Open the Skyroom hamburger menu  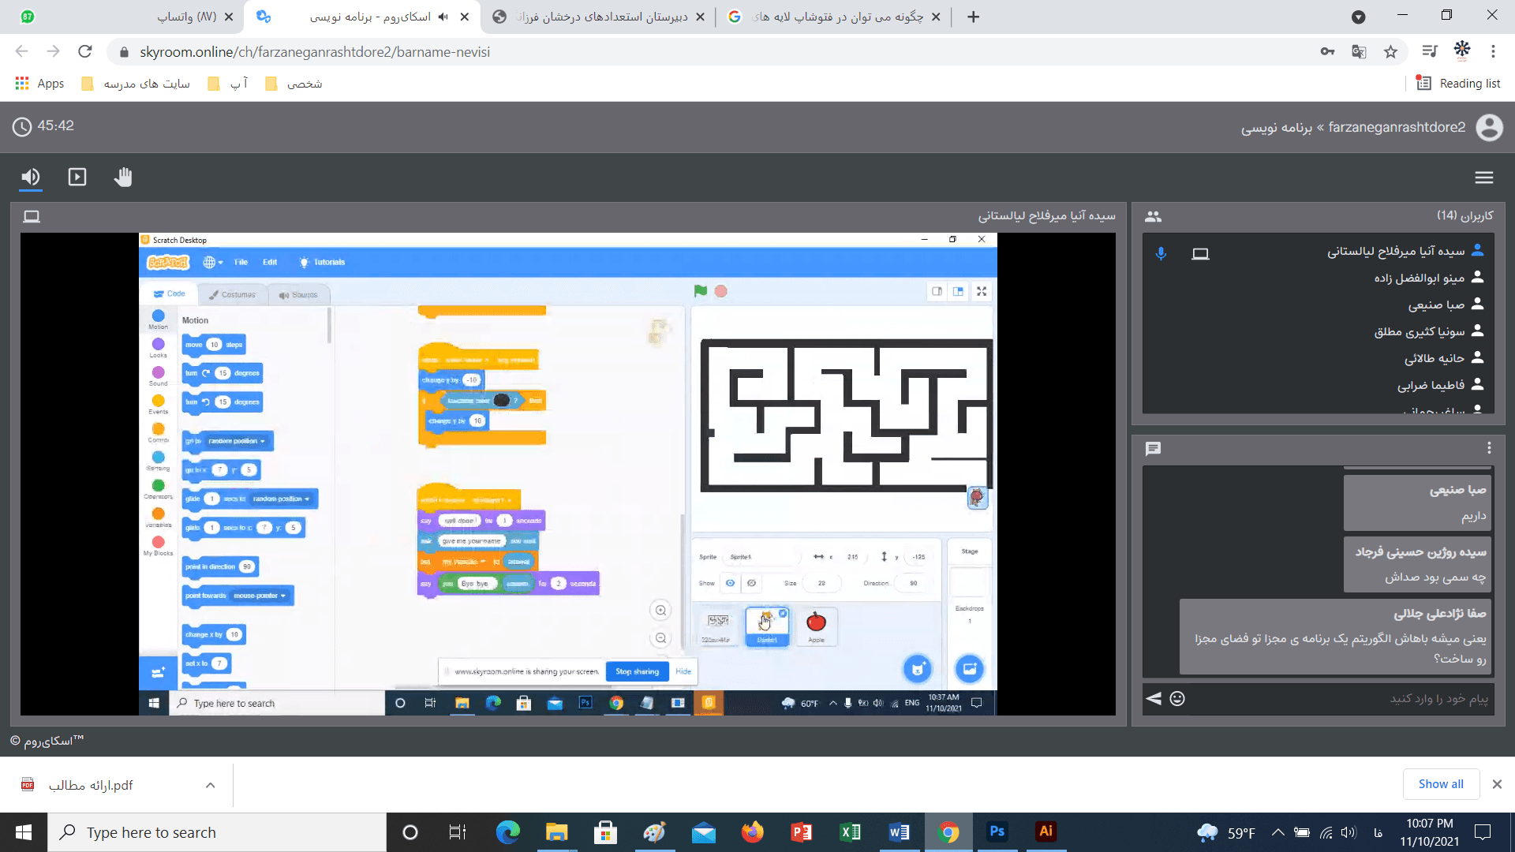click(1483, 177)
